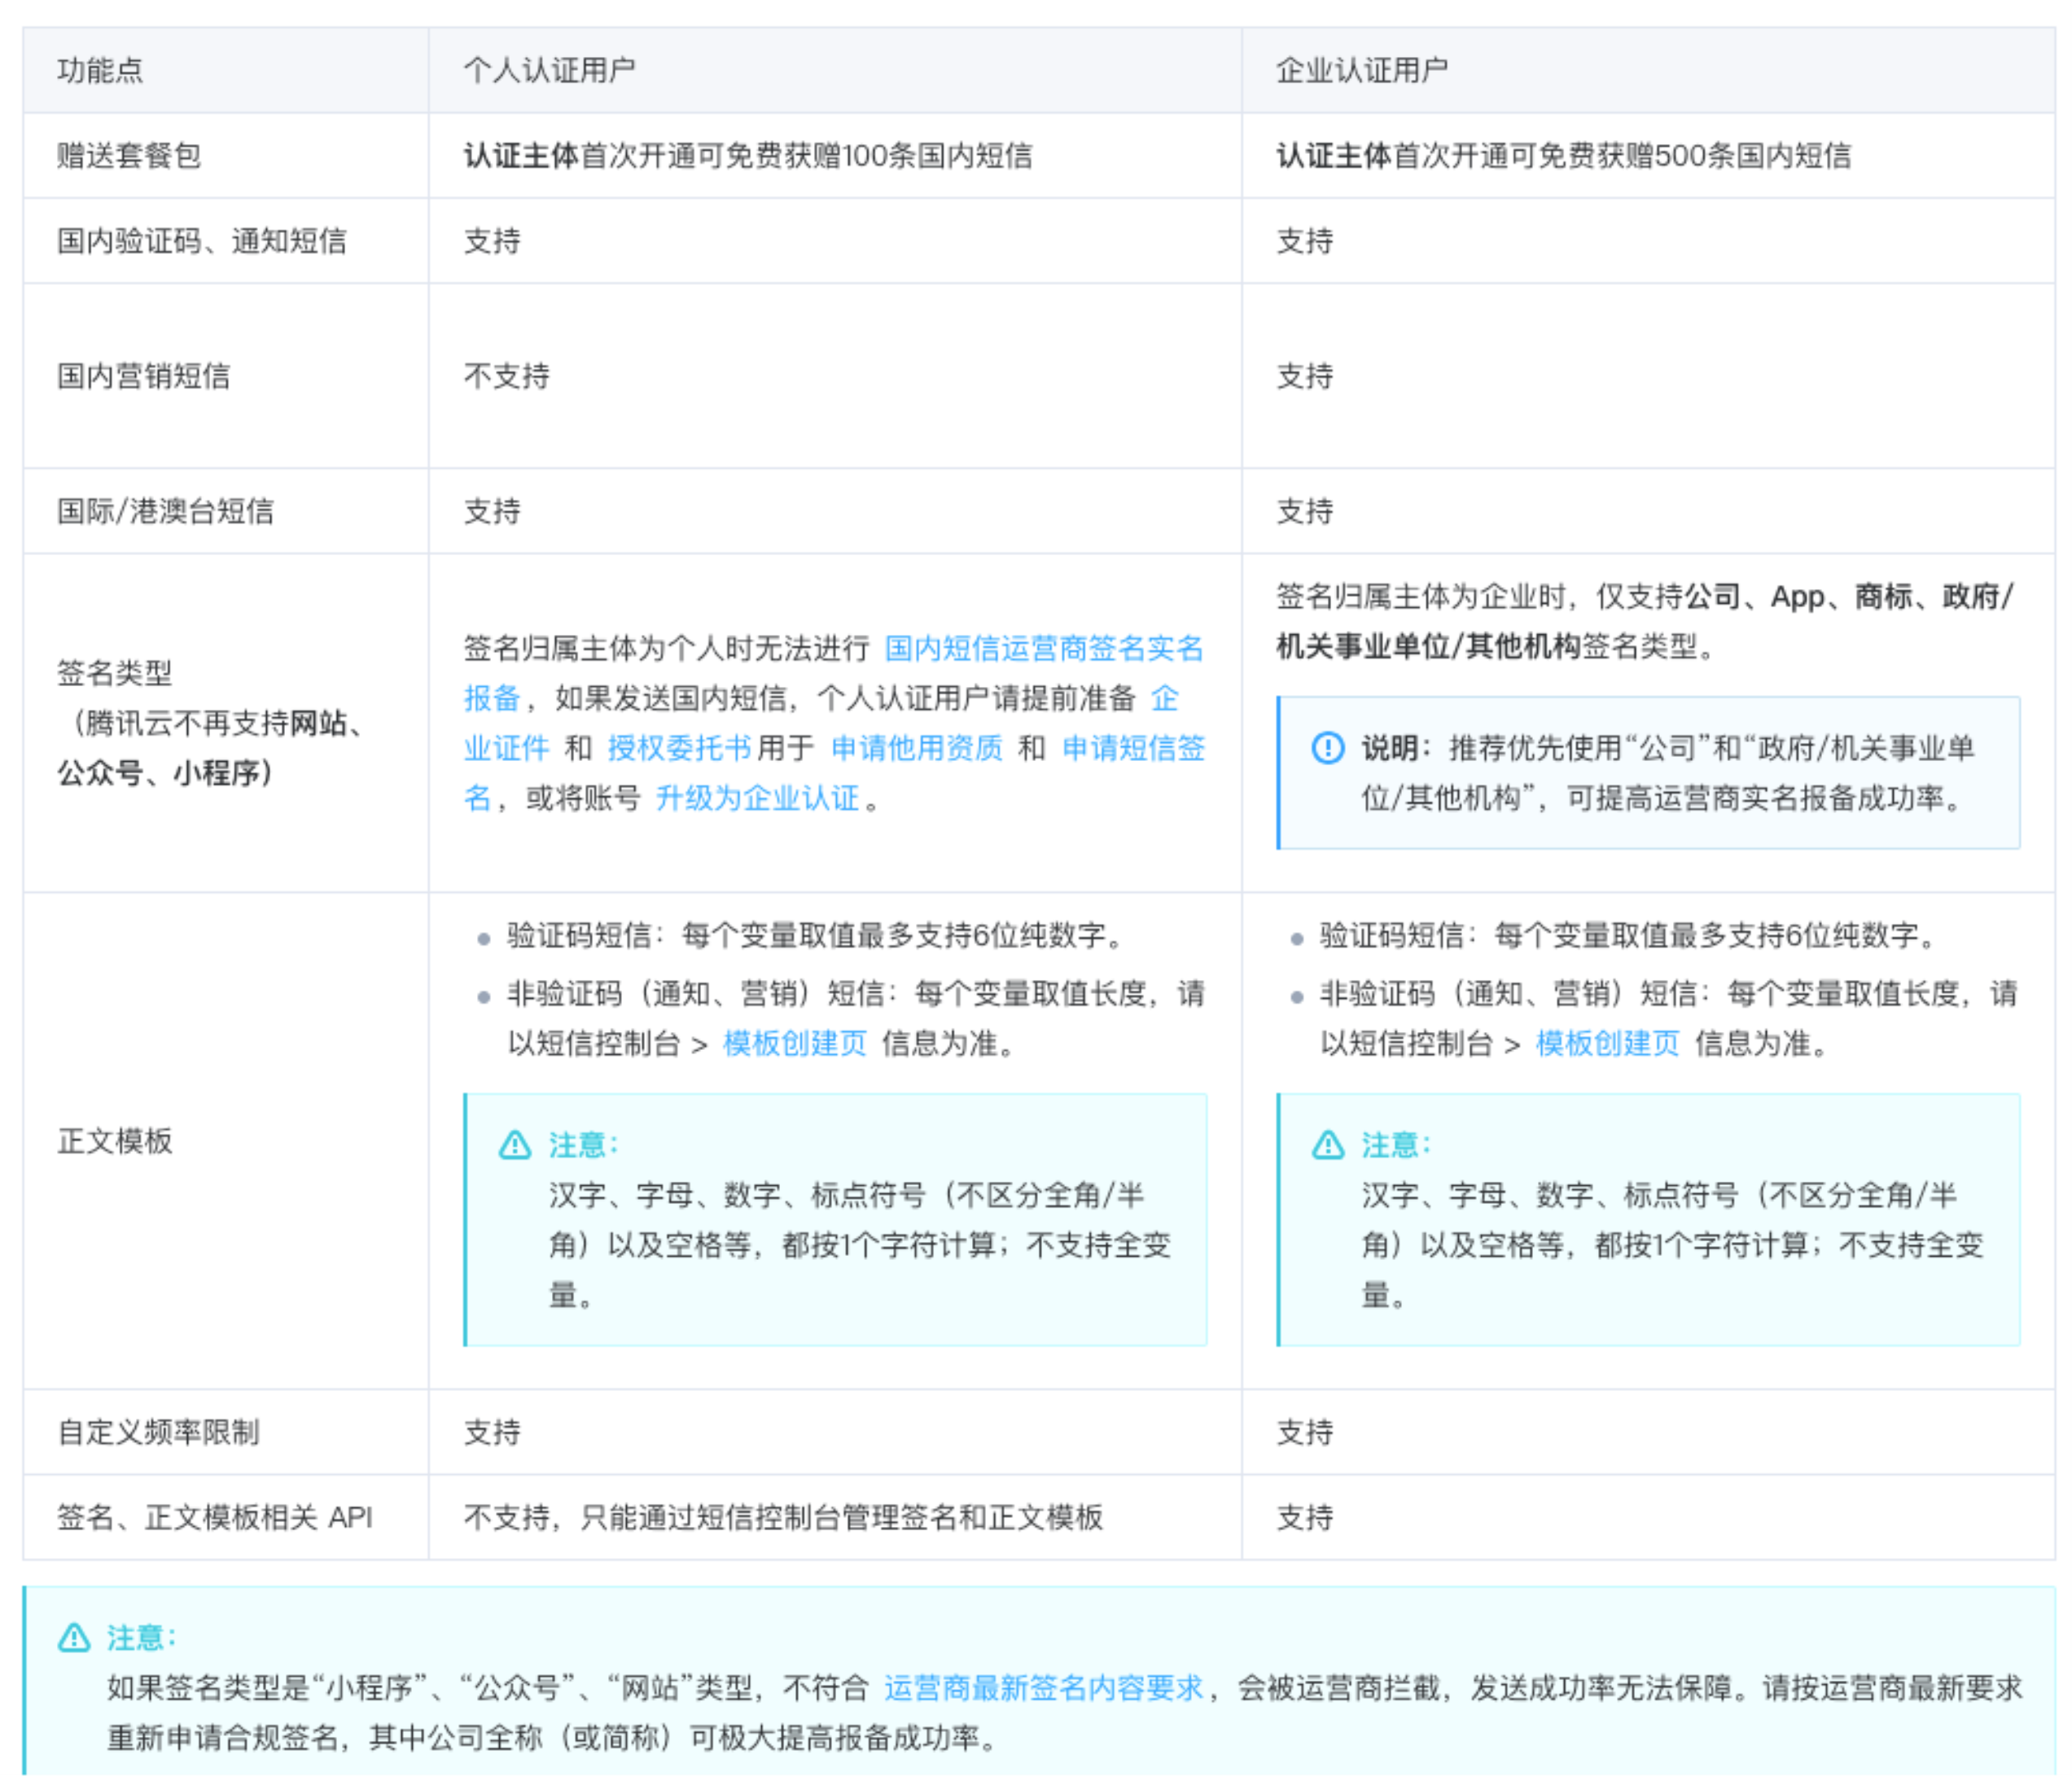Click the info icon beside 说明
The height and width of the screenshot is (1776, 2072).
[x=1327, y=747]
